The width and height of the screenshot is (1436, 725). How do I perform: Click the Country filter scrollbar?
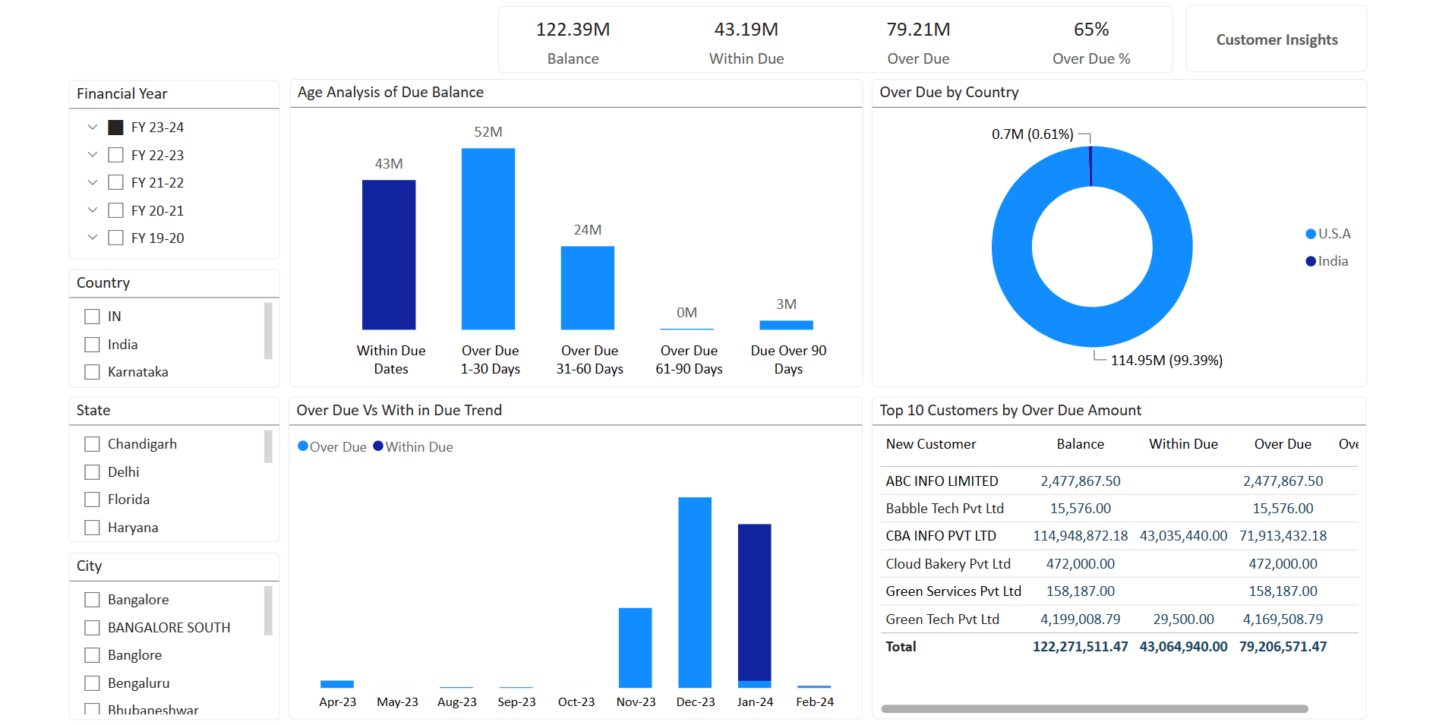click(268, 331)
